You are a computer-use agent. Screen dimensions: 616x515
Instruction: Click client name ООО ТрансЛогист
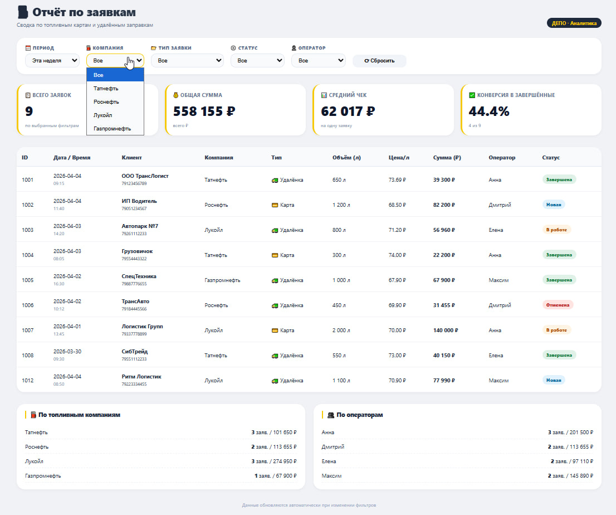coord(145,176)
